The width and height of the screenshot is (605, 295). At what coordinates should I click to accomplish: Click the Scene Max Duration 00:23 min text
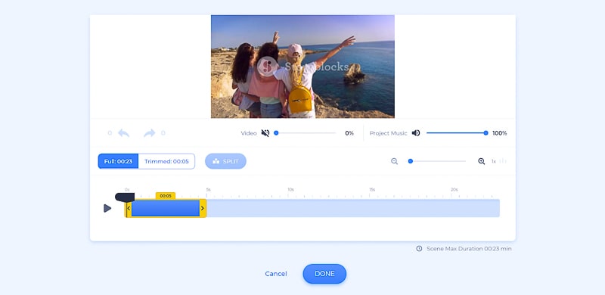pos(469,249)
